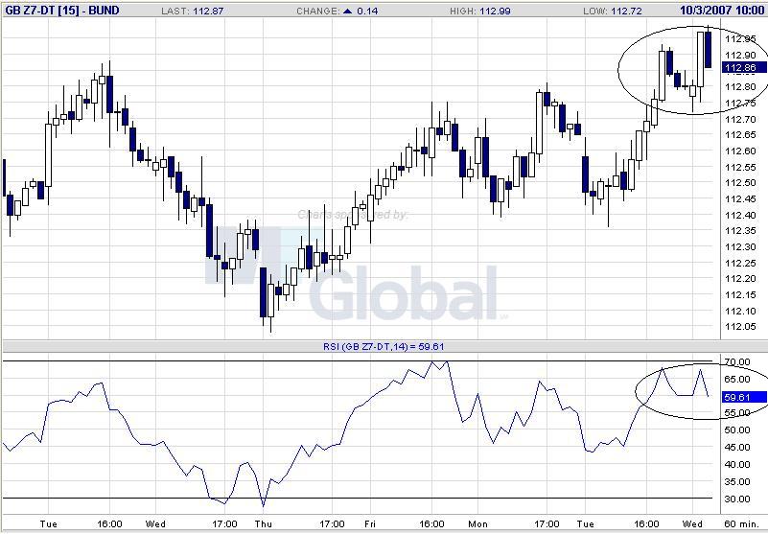Click the 112.35 price axis label
768x534 pixels.
(740, 231)
